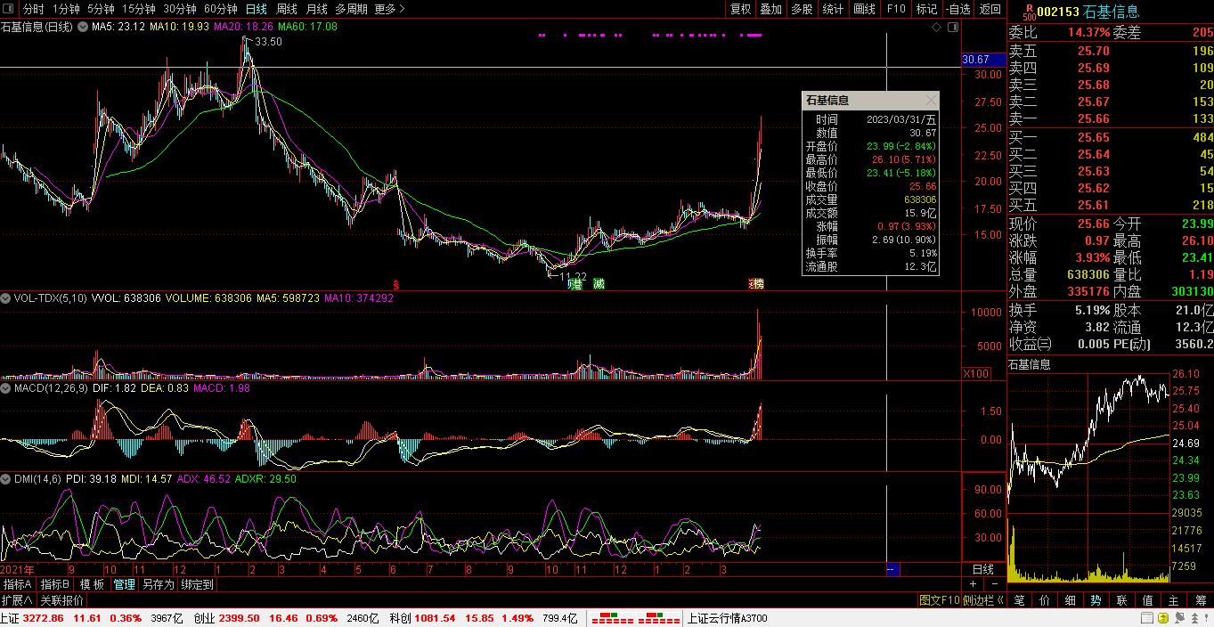Click the diamond icon above the chart
Screen dimensions: 1214x627
(x=936, y=28)
